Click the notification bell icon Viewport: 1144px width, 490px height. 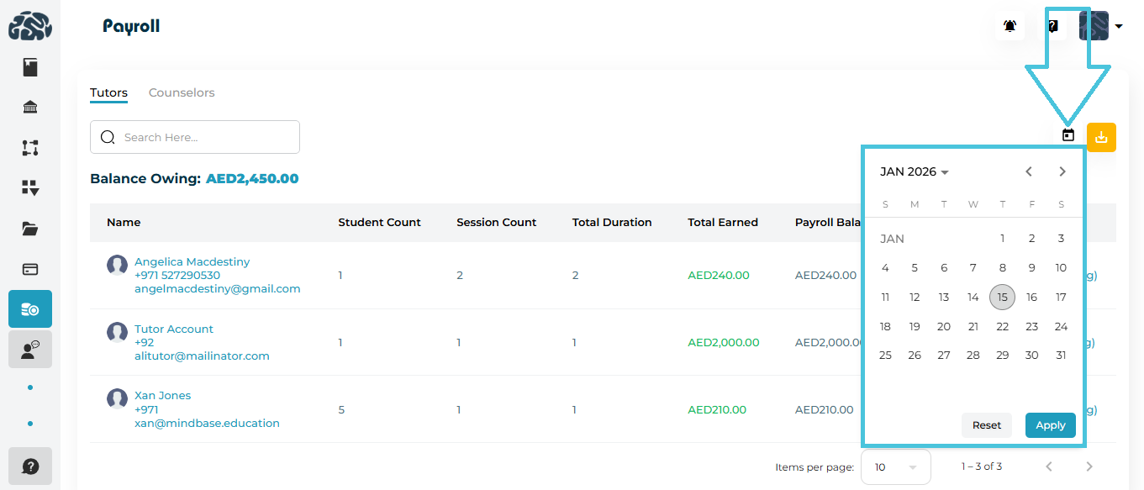click(1010, 27)
